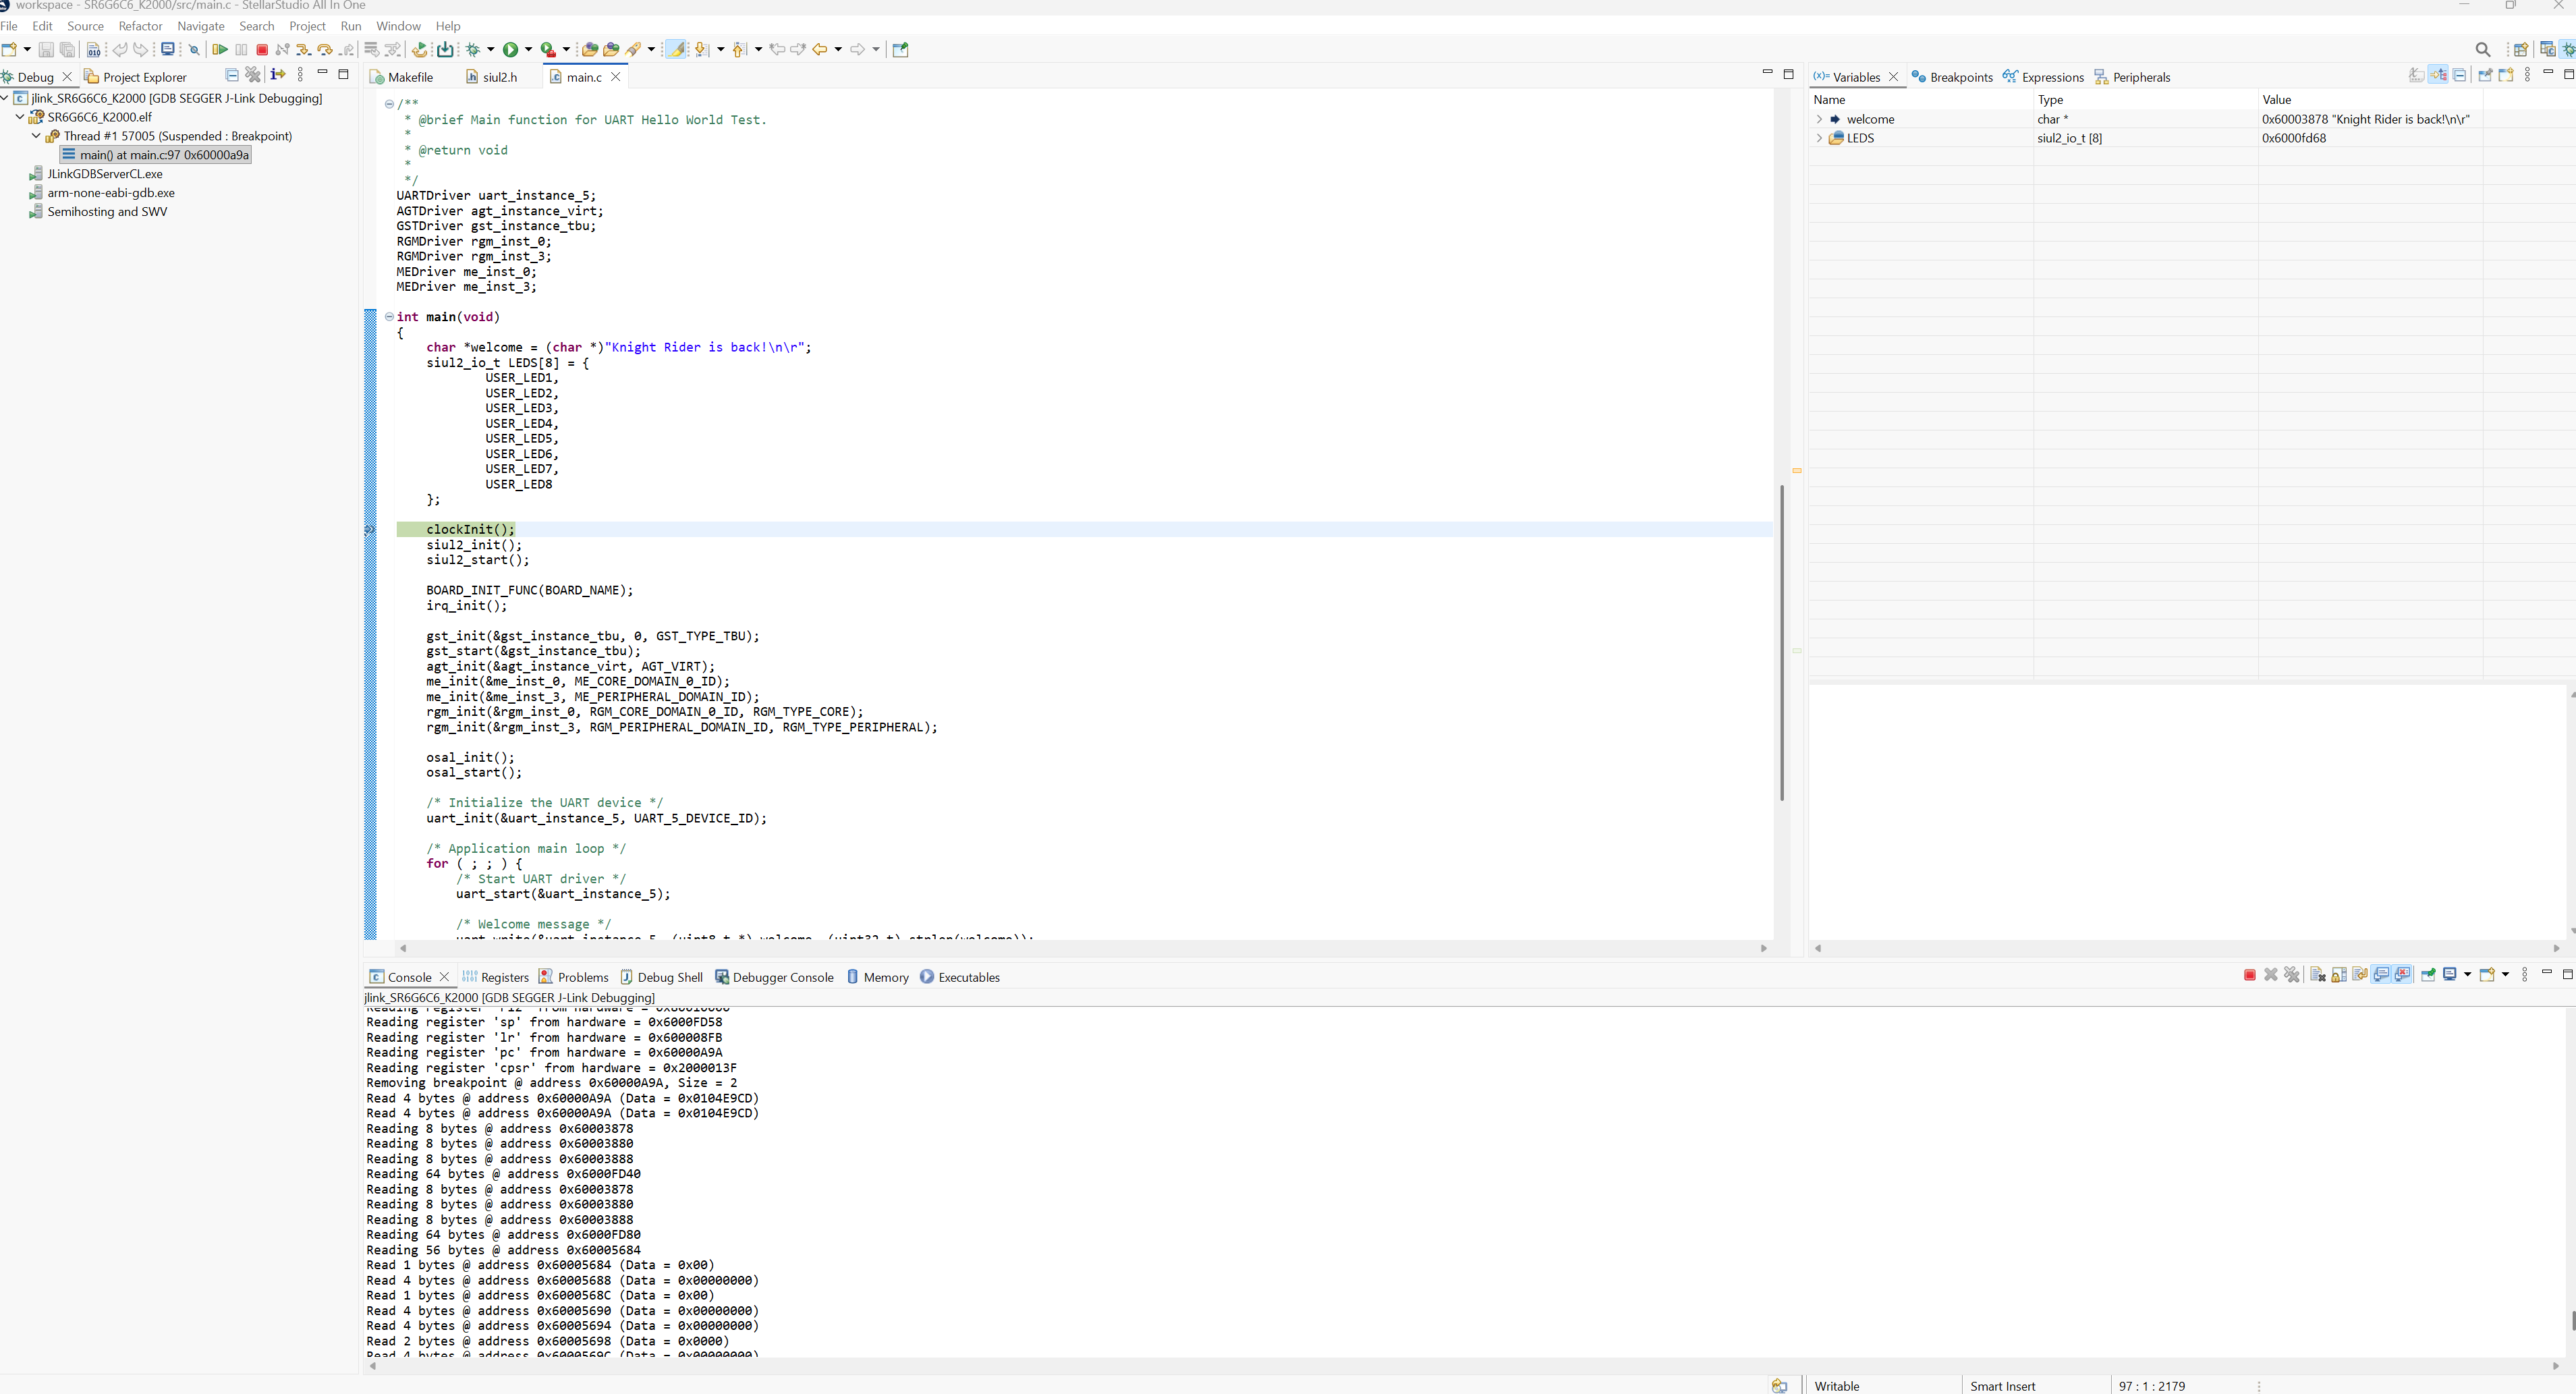The height and width of the screenshot is (1394, 2576).
Task: Click the Debug bug launch icon
Action: tap(473, 49)
